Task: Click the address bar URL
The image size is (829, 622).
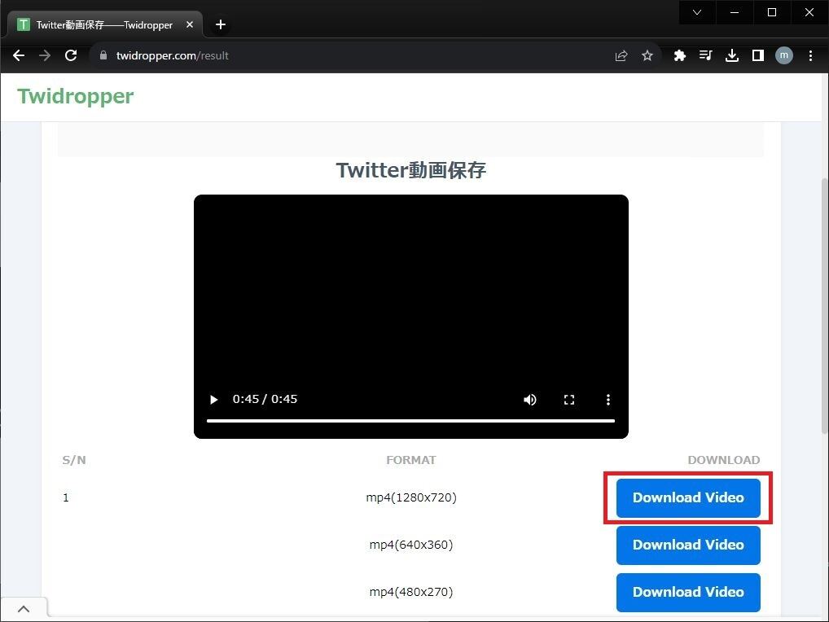Action: [173, 55]
